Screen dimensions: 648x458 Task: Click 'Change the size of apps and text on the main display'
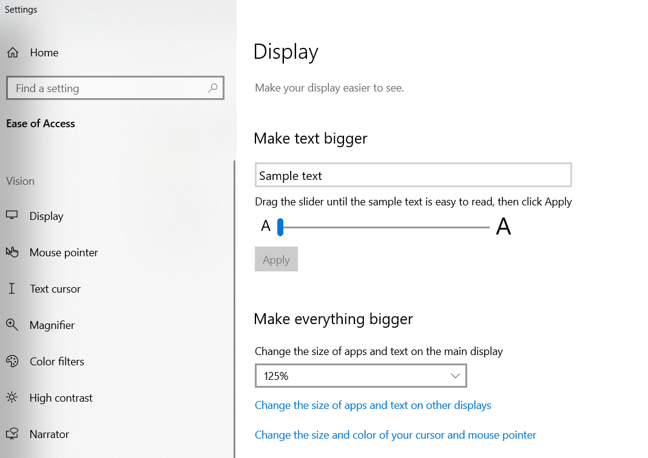(x=379, y=351)
